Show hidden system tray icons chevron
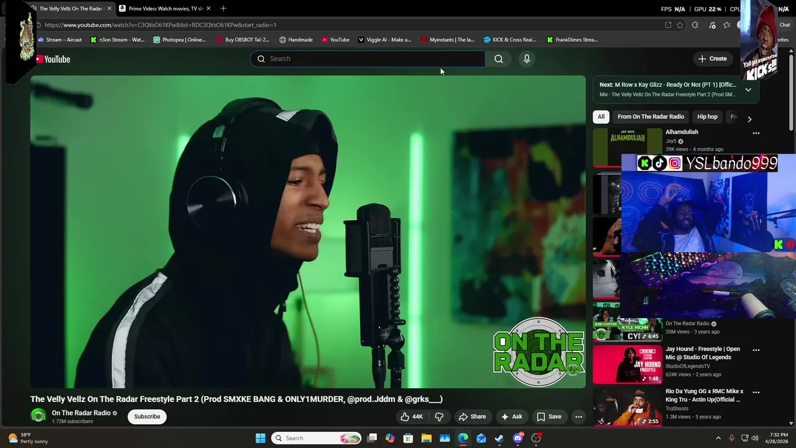 click(x=718, y=438)
